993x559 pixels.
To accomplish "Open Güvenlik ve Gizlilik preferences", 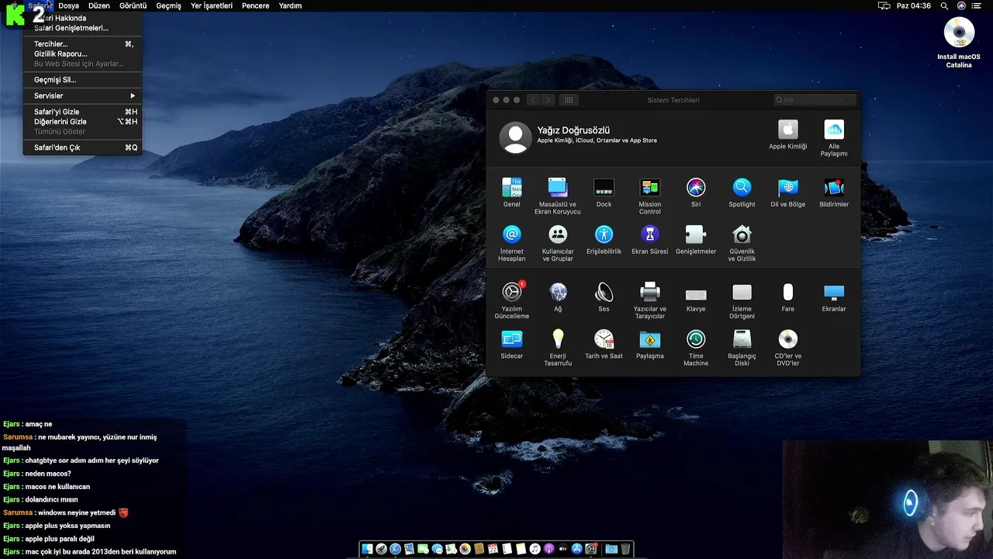I will coord(742,243).
